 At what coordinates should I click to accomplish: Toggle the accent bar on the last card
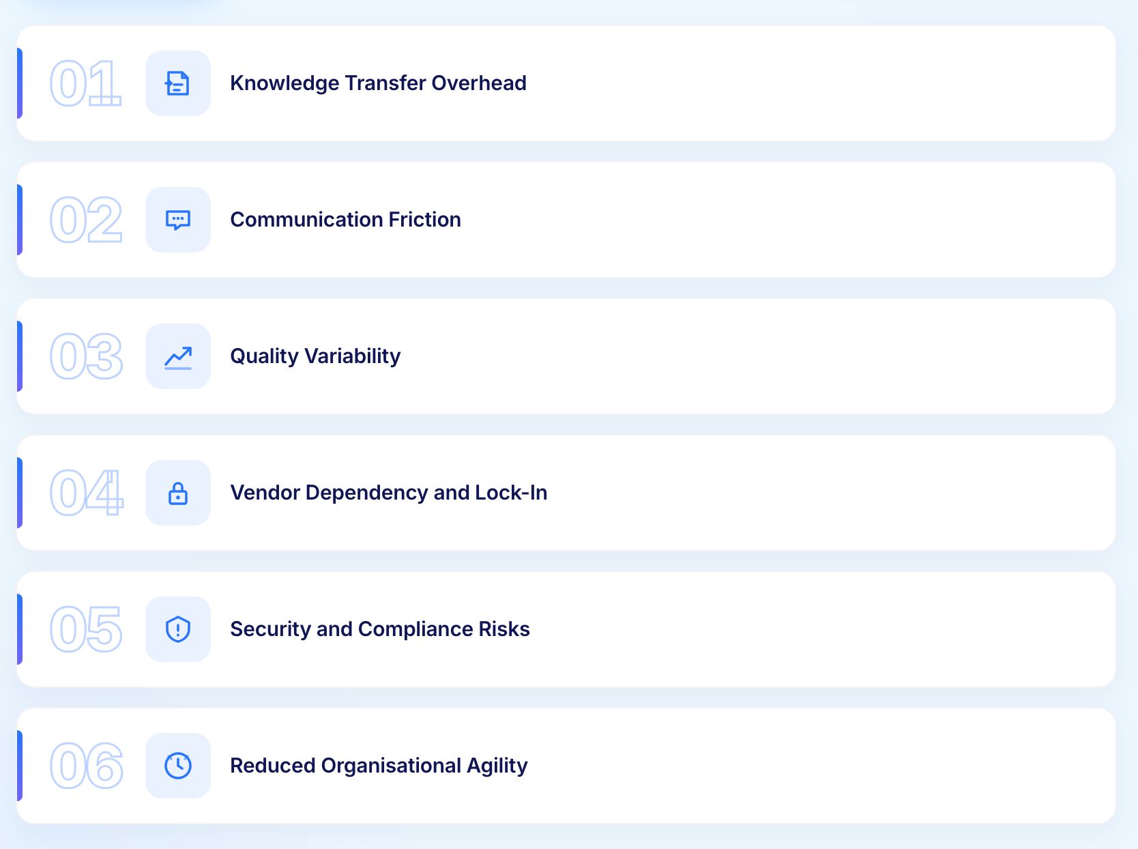pyautogui.click(x=20, y=765)
